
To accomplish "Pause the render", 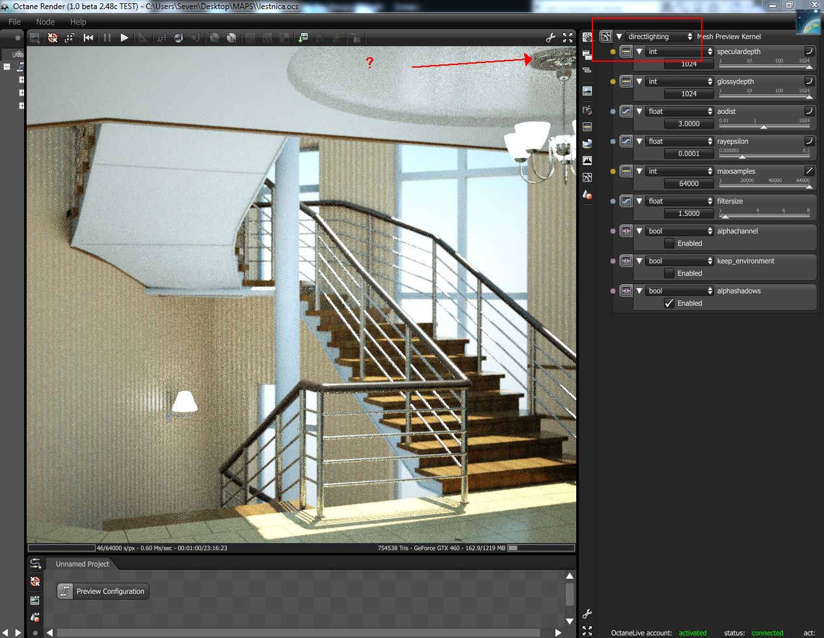I will (107, 38).
